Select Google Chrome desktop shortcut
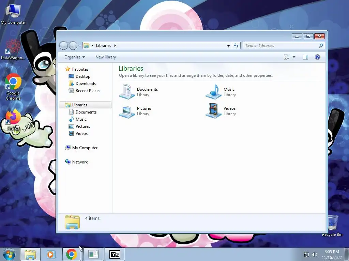Screen dimensions: 349x261 tap(13, 87)
